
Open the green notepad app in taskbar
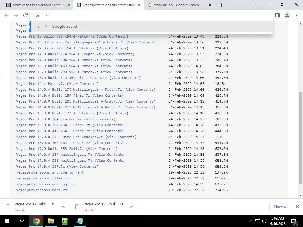pyautogui.click(x=65, y=221)
